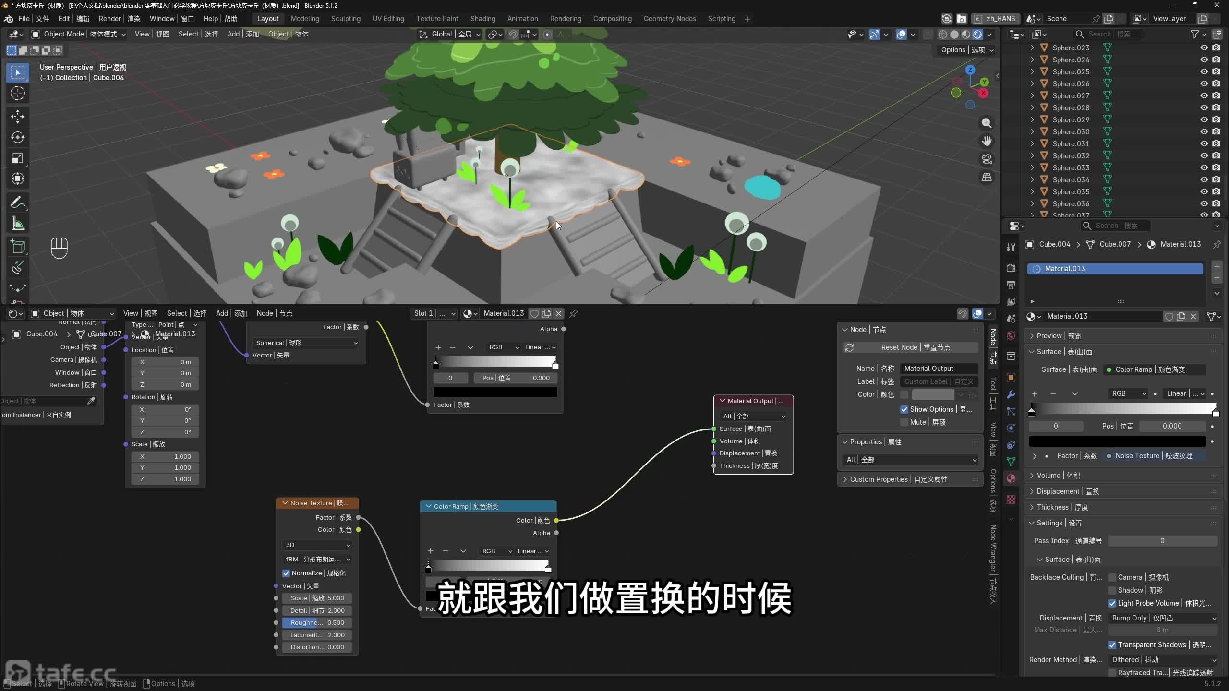Adjust the Noise Texture Scale slider

point(317,598)
